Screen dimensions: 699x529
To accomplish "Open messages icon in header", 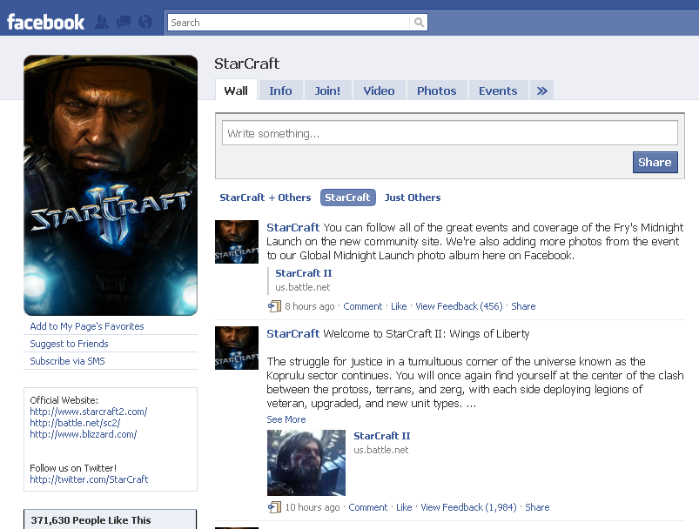I will point(124,22).
